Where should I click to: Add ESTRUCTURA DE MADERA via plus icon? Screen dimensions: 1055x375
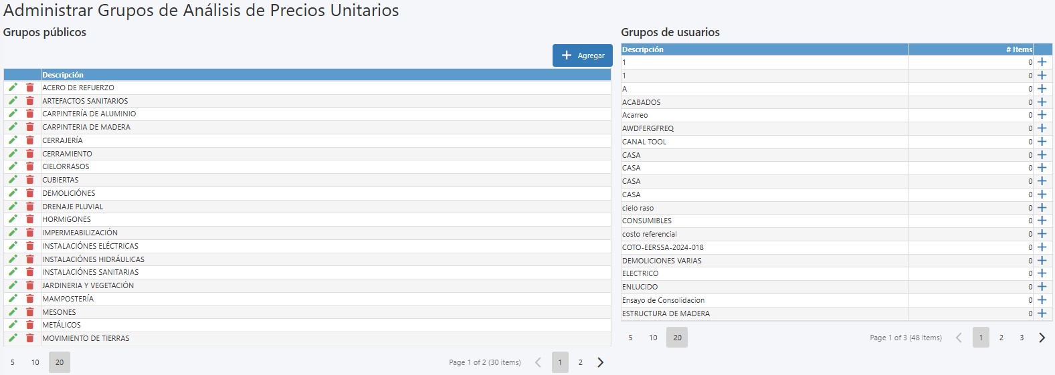tap(1042, 314)
